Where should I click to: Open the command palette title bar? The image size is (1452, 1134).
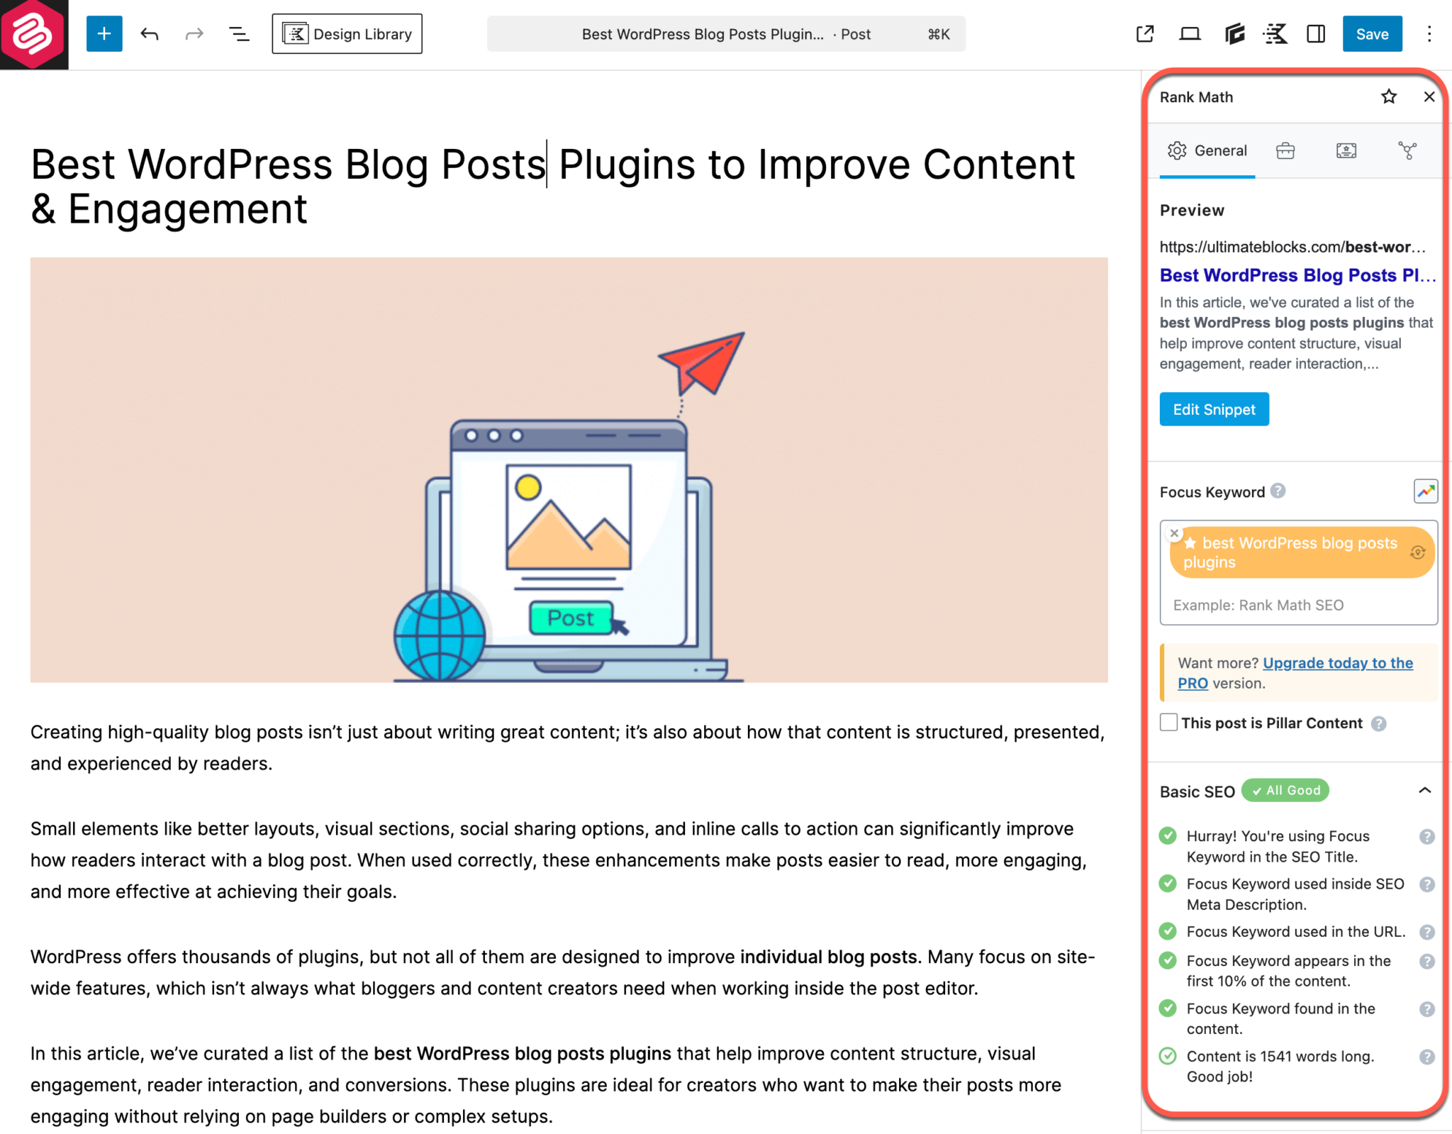726,34
